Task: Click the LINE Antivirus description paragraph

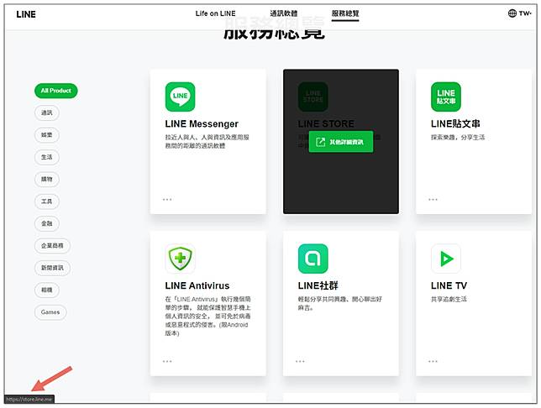Action: 207,316
